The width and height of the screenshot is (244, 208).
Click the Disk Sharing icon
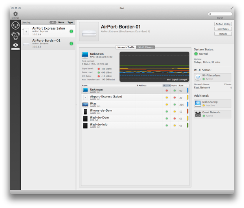(198, 104)
